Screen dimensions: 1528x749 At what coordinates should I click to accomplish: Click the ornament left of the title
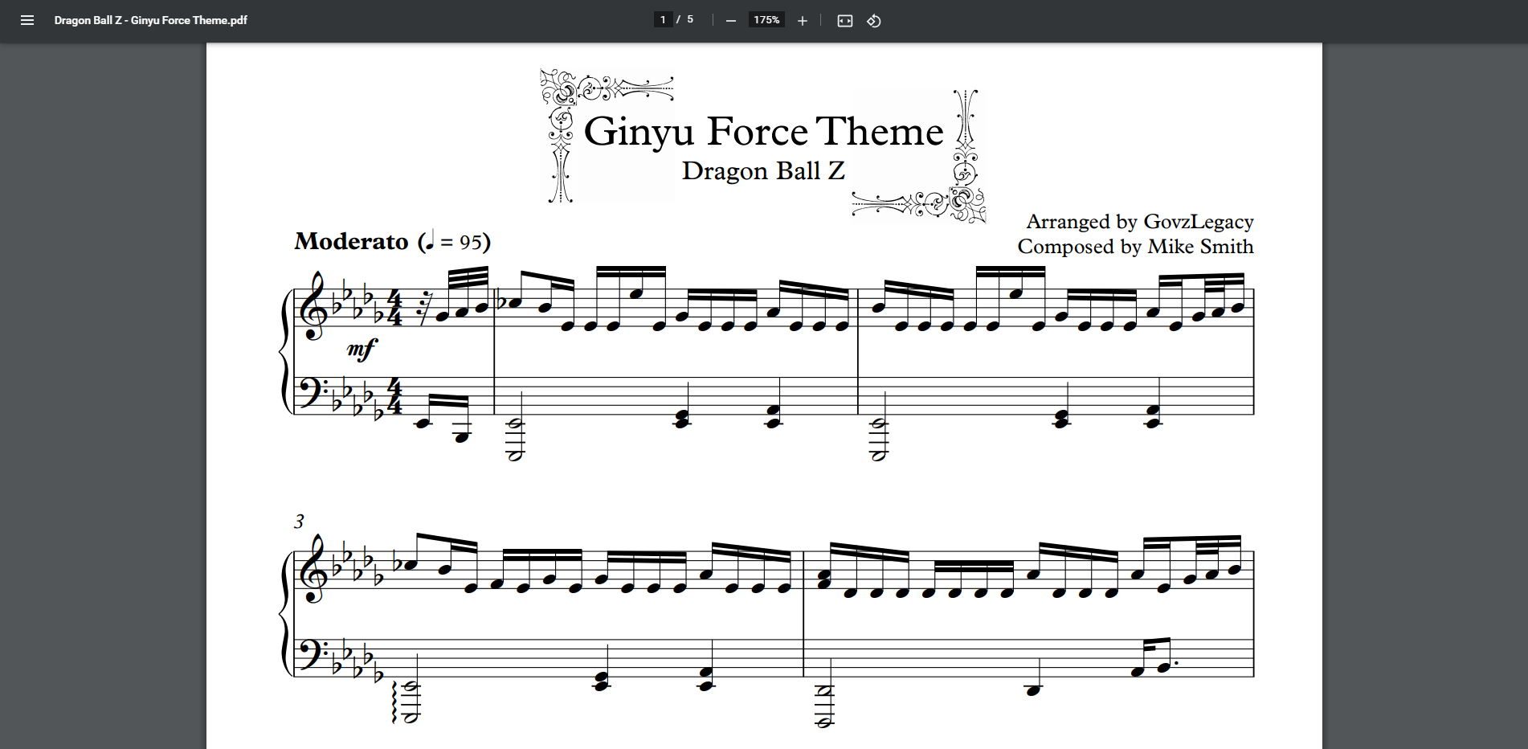pyautogui.click(x=561, y=137)
